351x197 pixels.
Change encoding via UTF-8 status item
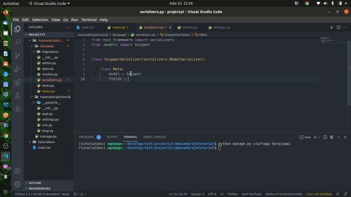212,194
